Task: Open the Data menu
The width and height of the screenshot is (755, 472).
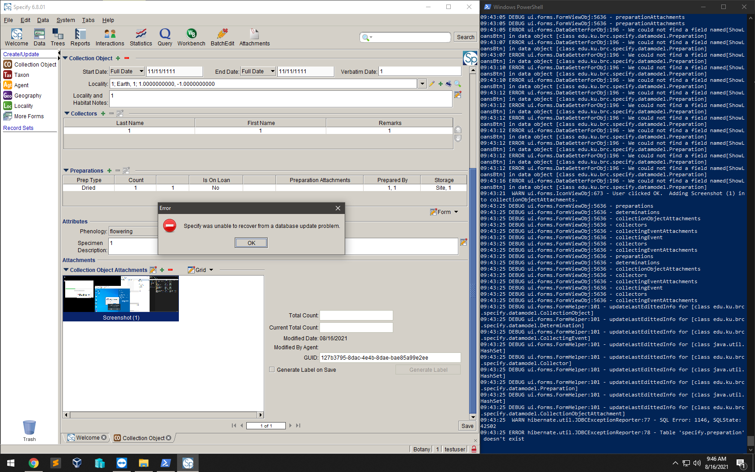Action: pos(43,20)
